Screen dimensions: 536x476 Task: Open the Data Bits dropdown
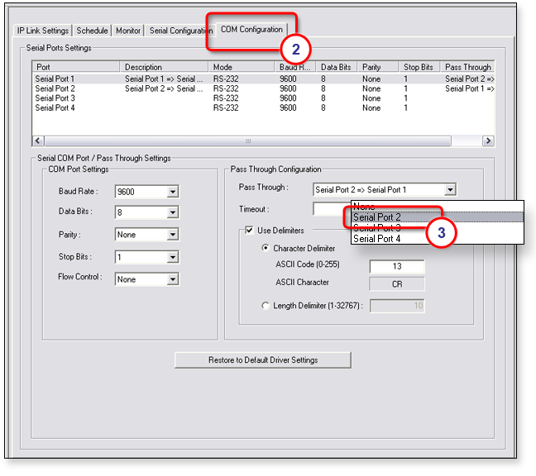click(x=173, y=212)
